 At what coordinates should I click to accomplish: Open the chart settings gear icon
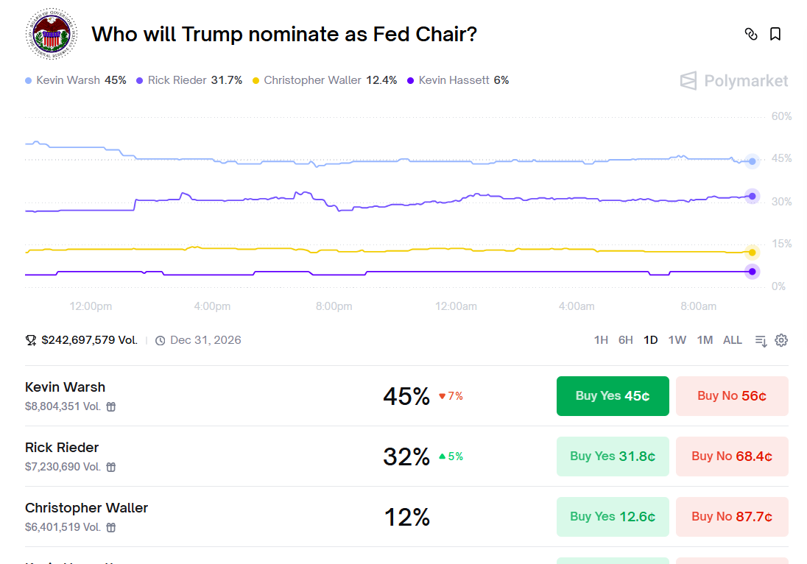781,339
